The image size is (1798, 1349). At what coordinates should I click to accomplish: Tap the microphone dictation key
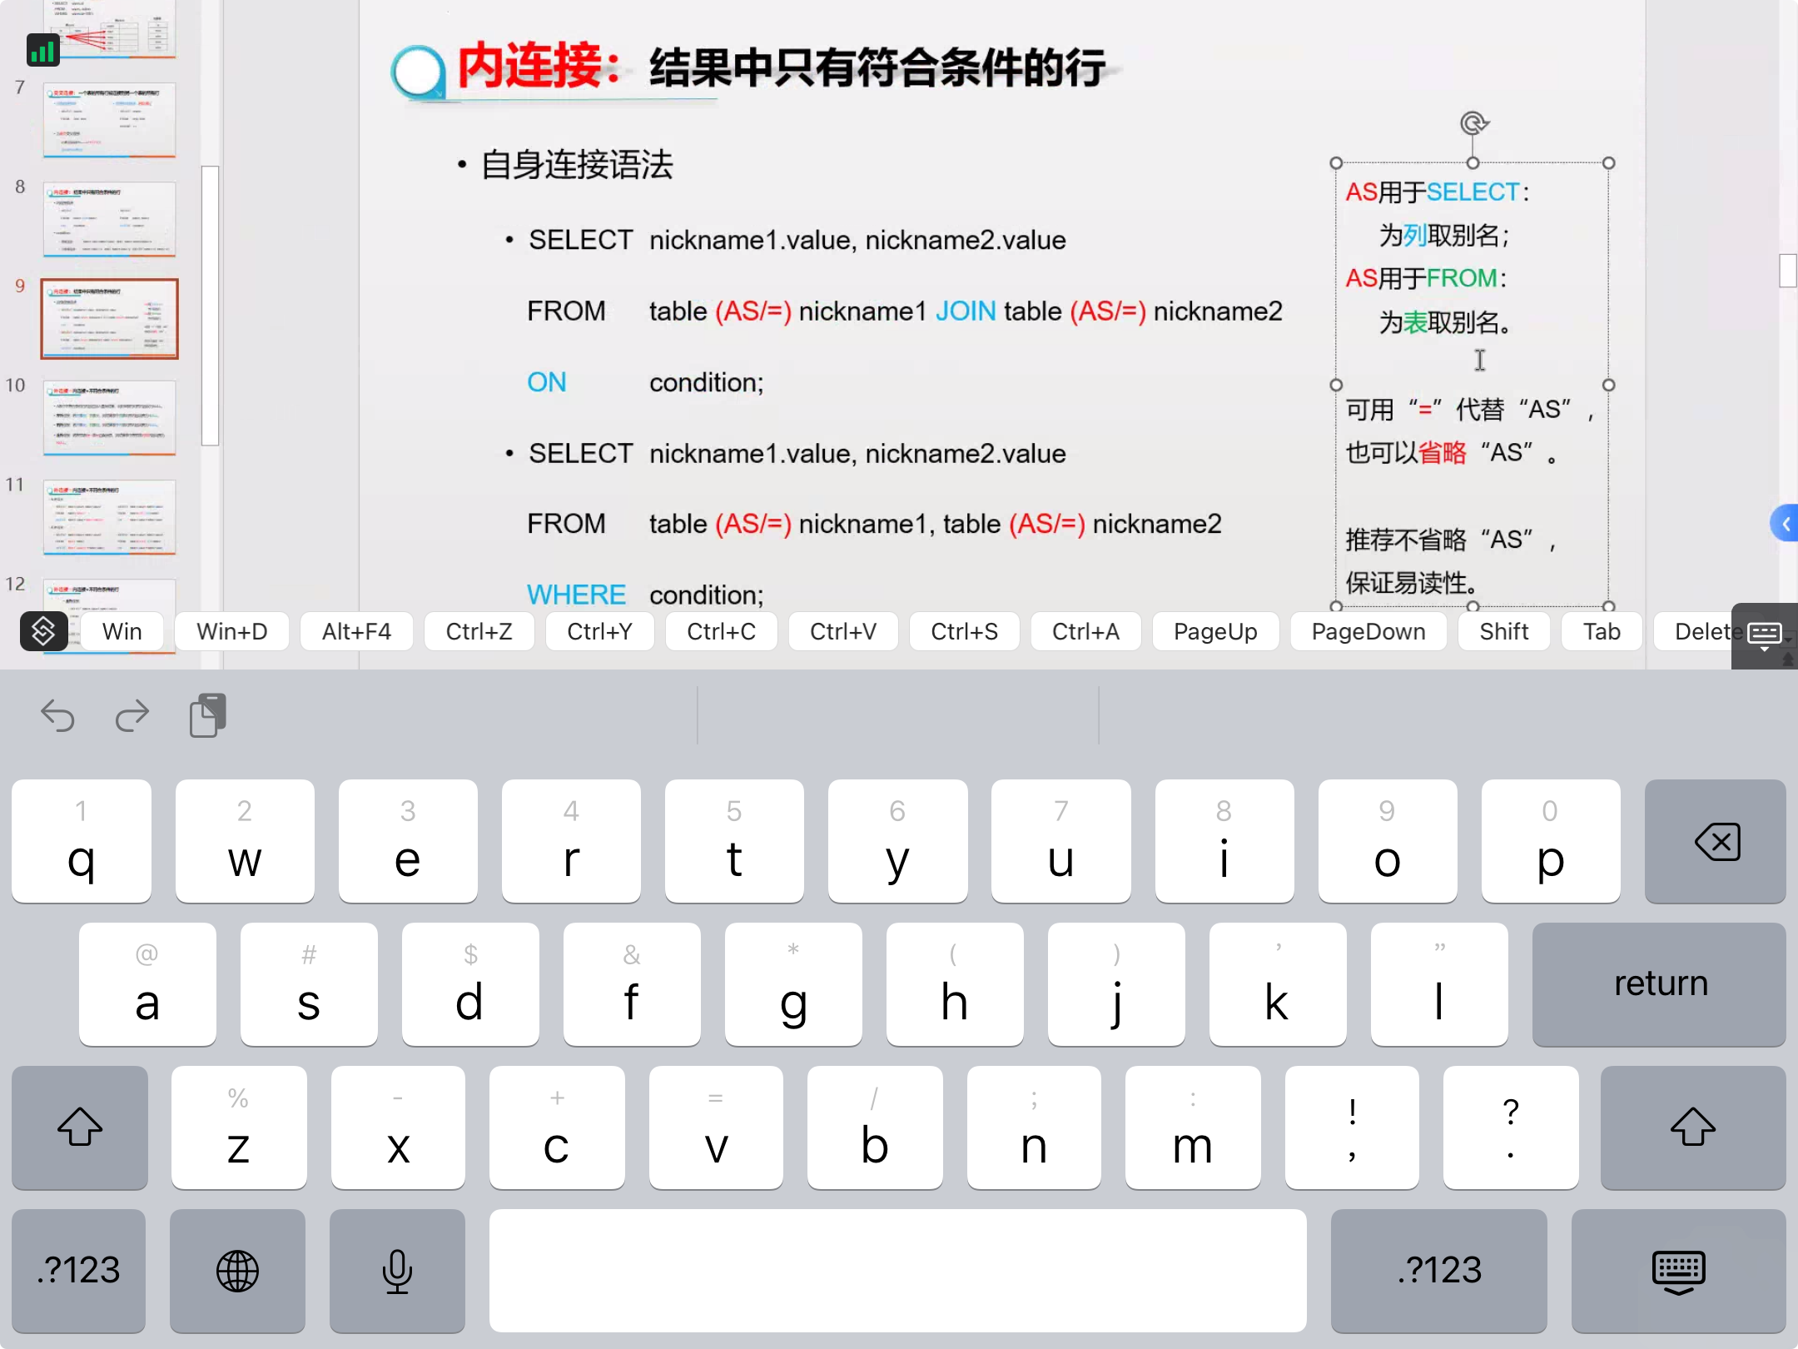[x=397, y=1271]
